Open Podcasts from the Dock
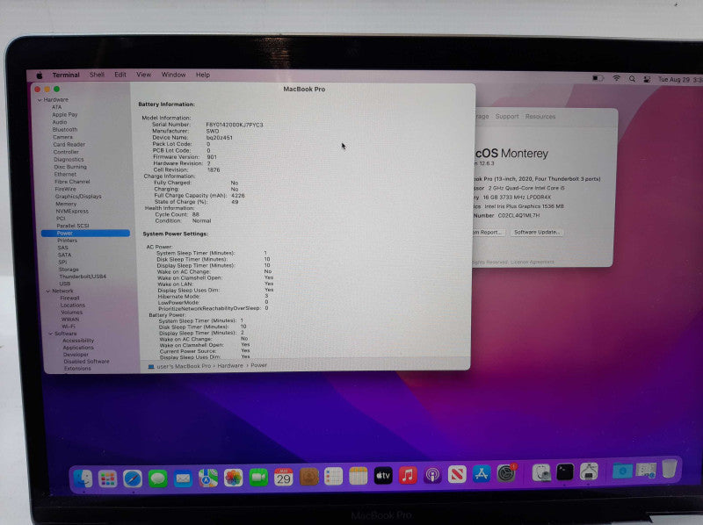This screenshot has width=703, height=525. pyautogui.click(x=432, y=475)
